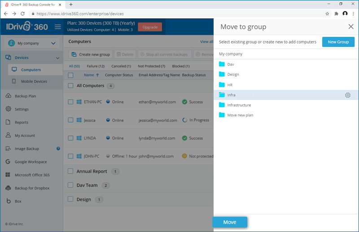Viewport: 359px width, 232px height.
Task: Check the Annual Report group checkbox
Action: 70,171
